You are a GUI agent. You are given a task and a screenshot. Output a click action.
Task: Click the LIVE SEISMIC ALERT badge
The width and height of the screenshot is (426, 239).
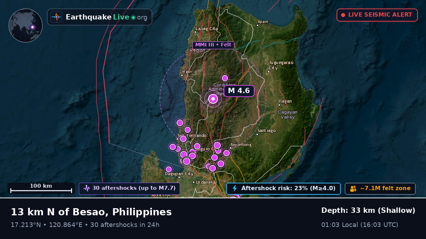377,15
